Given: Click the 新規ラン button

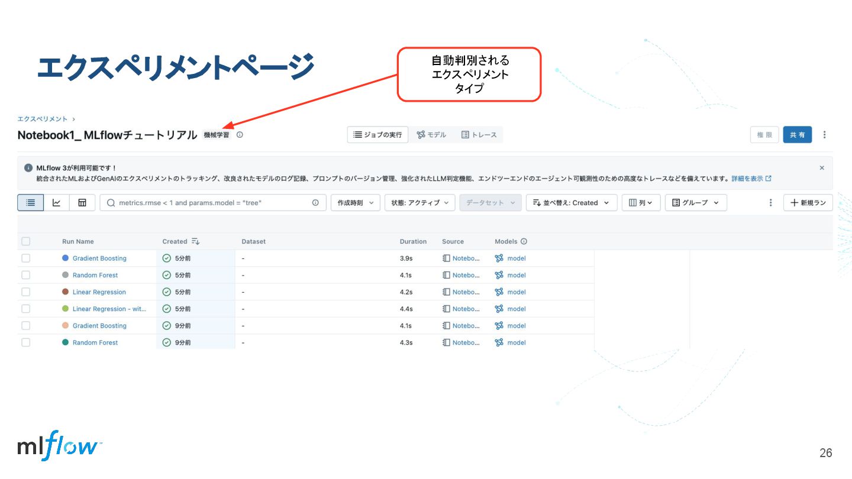Looking at the screenshot, I should pos(808,203).
